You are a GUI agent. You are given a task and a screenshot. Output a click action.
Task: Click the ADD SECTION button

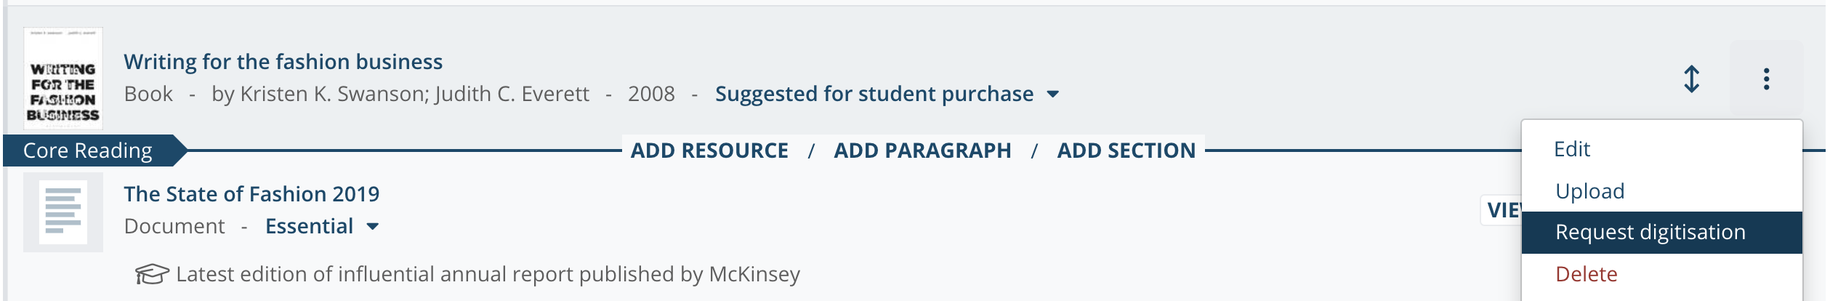[x=1126, y=150]
